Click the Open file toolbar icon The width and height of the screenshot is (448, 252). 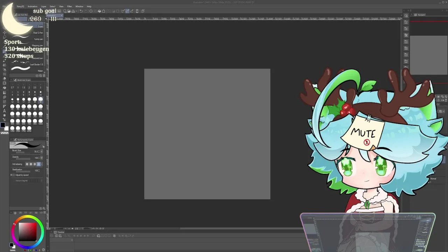point(69,11)
